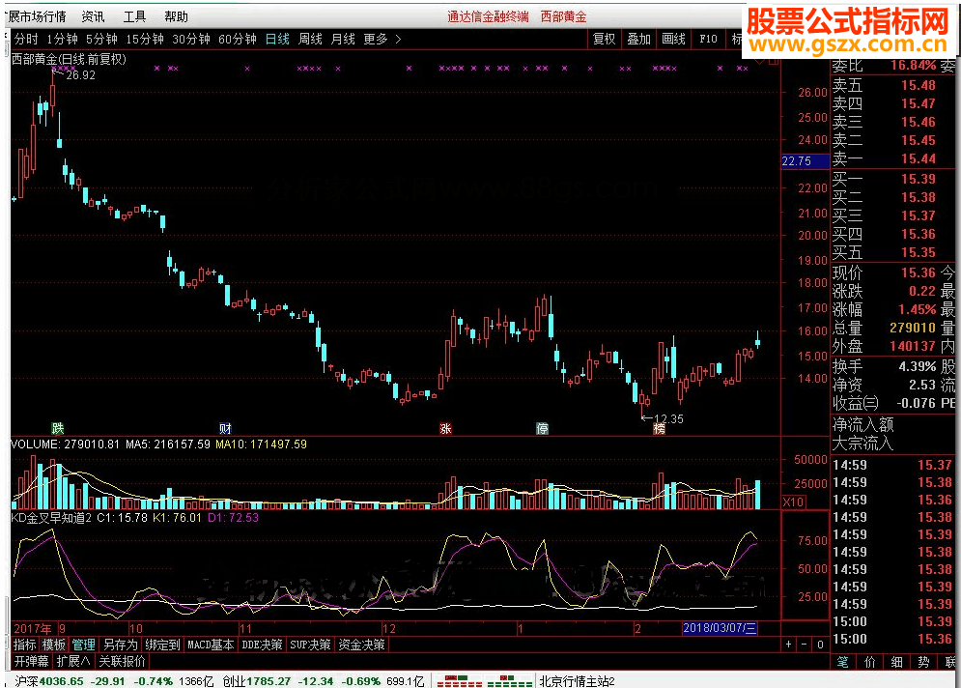Click the 换手 4.39% value
Screen dimensions: 961x688
pos(918,366)
